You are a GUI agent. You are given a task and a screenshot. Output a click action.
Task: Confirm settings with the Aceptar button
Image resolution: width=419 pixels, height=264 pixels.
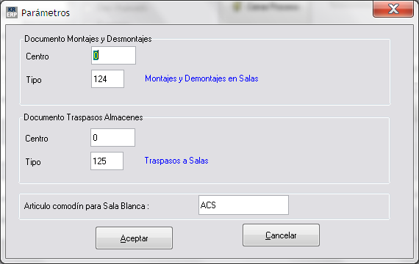pos(134,238)
